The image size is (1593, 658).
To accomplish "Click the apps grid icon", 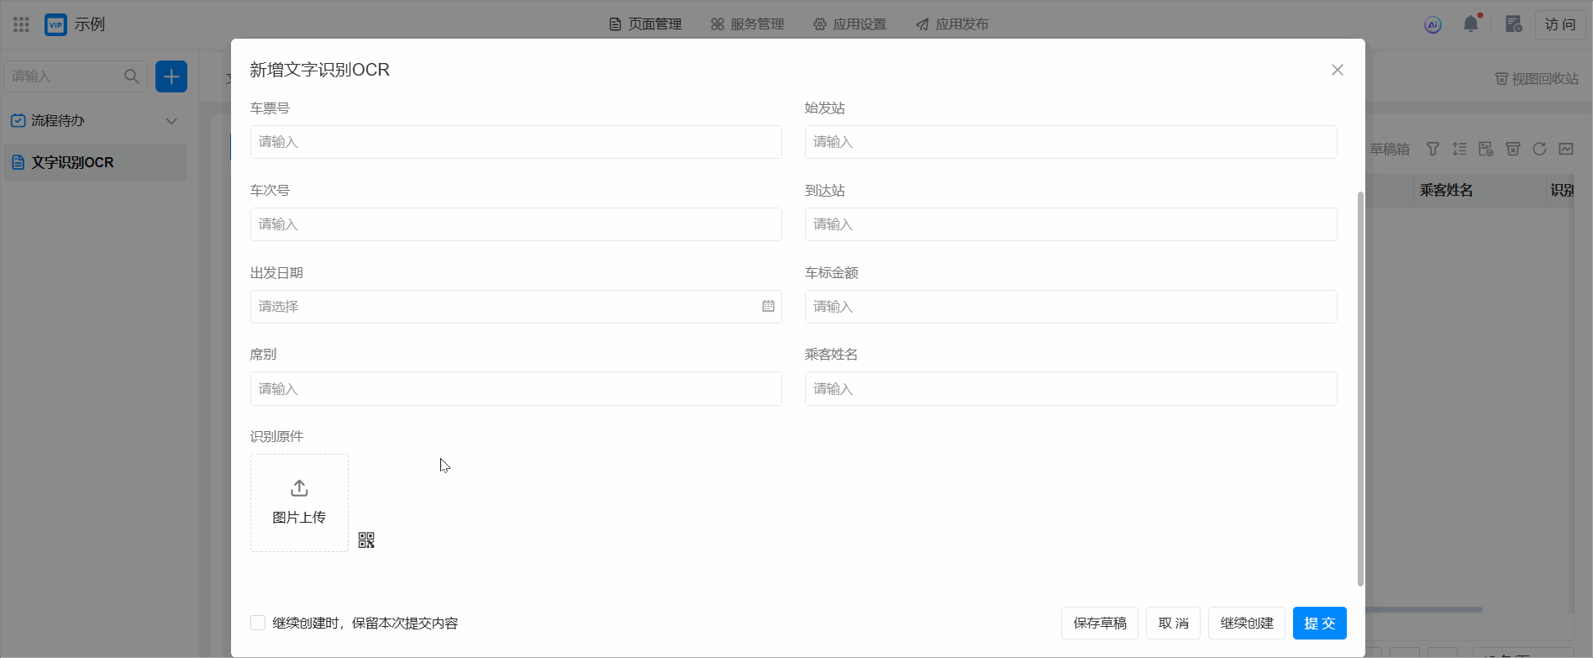I will (x=22, y=24).
